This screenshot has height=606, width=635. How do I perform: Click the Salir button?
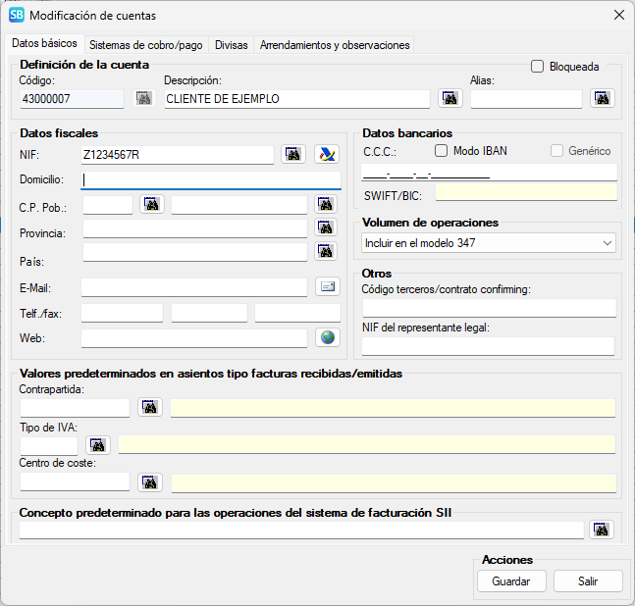[x=588, y=581]
